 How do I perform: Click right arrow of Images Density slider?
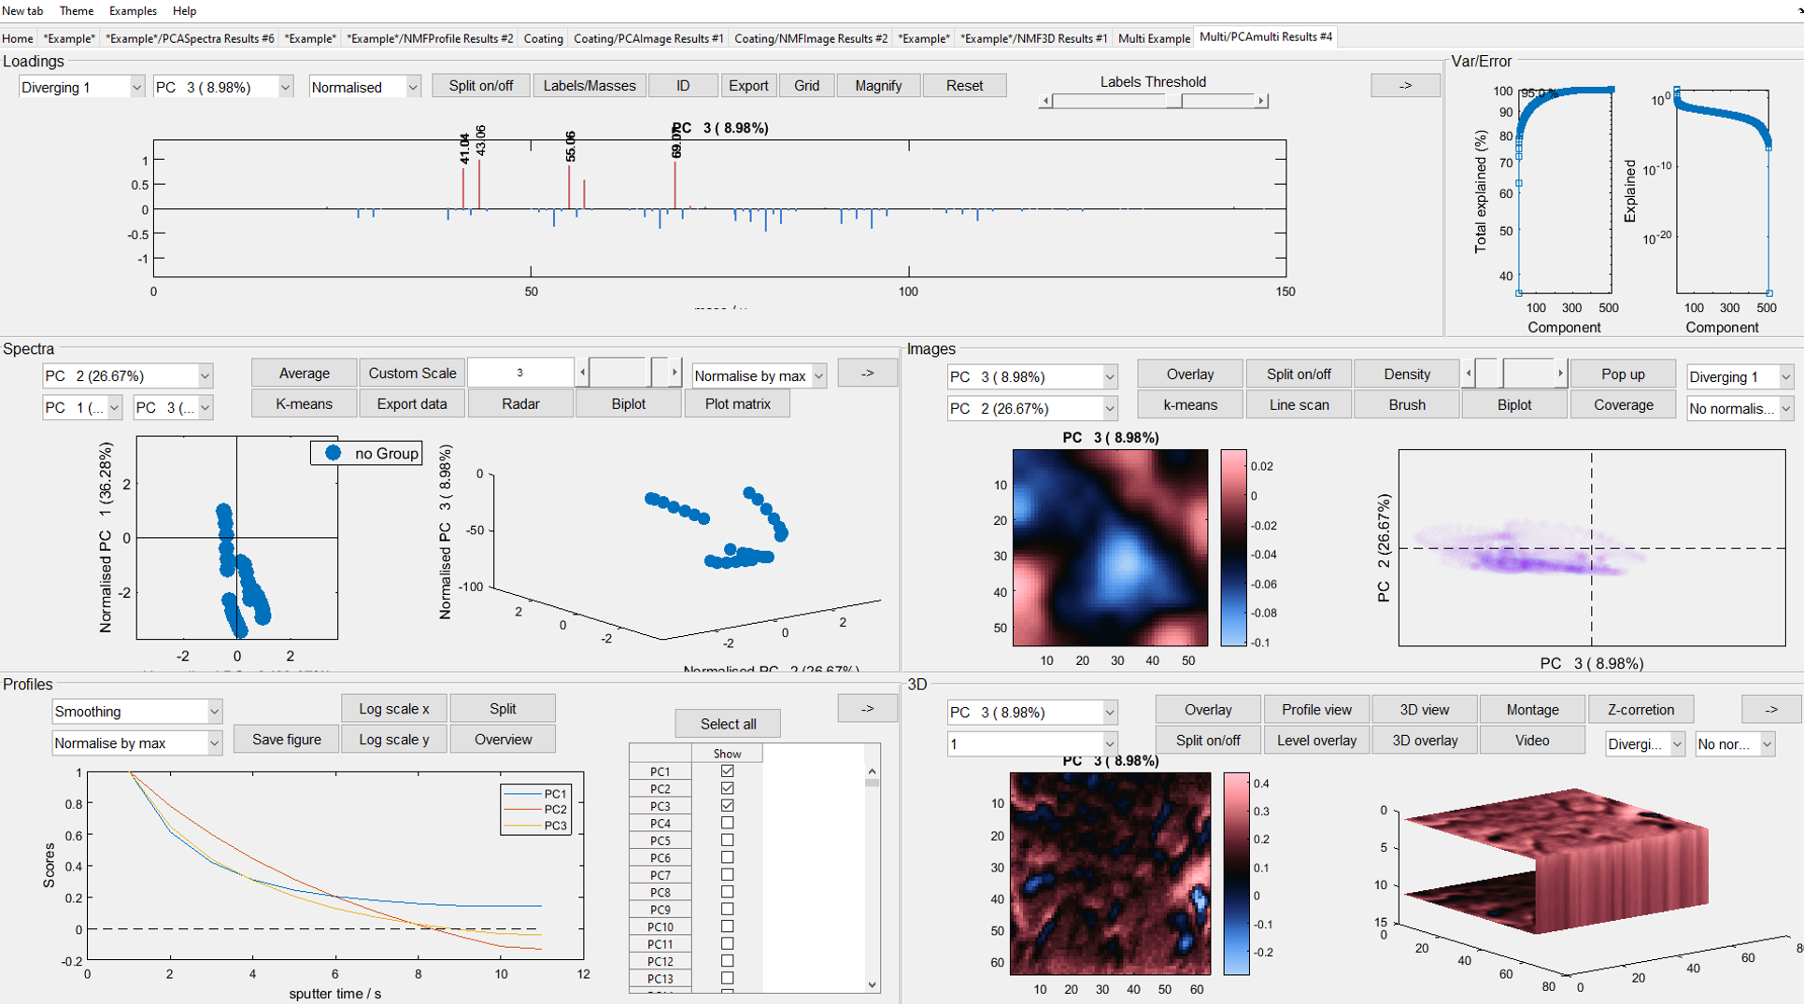1559,375
